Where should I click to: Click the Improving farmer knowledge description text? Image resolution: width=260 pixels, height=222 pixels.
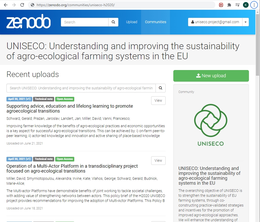pyautogui.click(x=86, y=131)
